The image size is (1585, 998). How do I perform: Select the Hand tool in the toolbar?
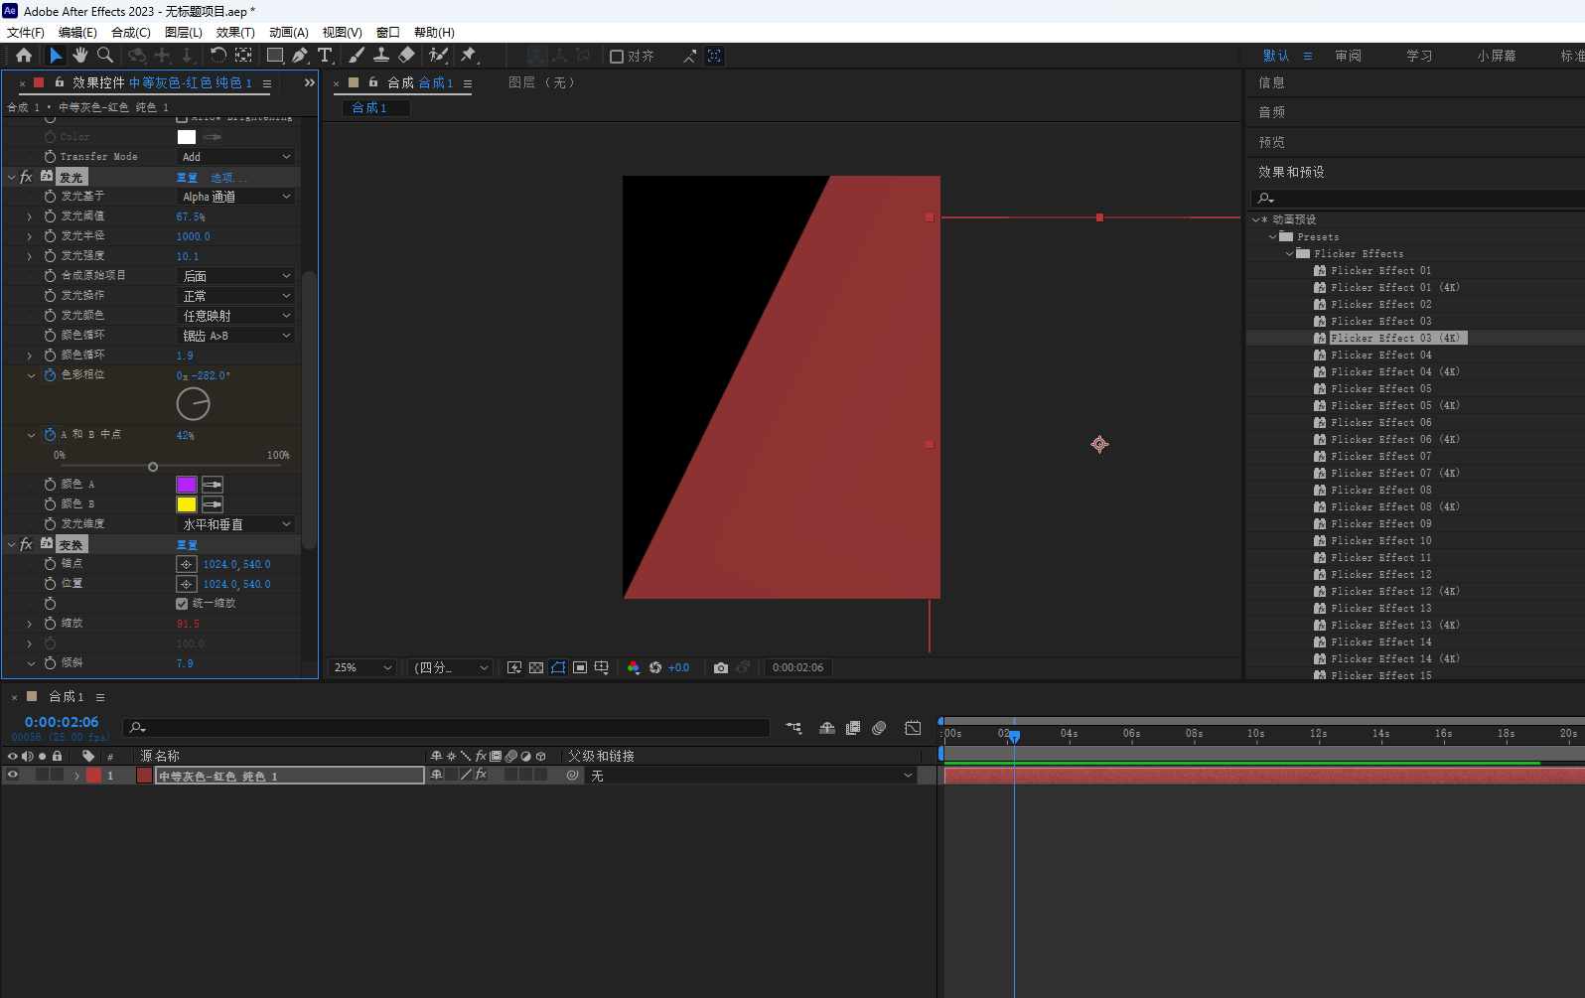[x=80, y=56]
